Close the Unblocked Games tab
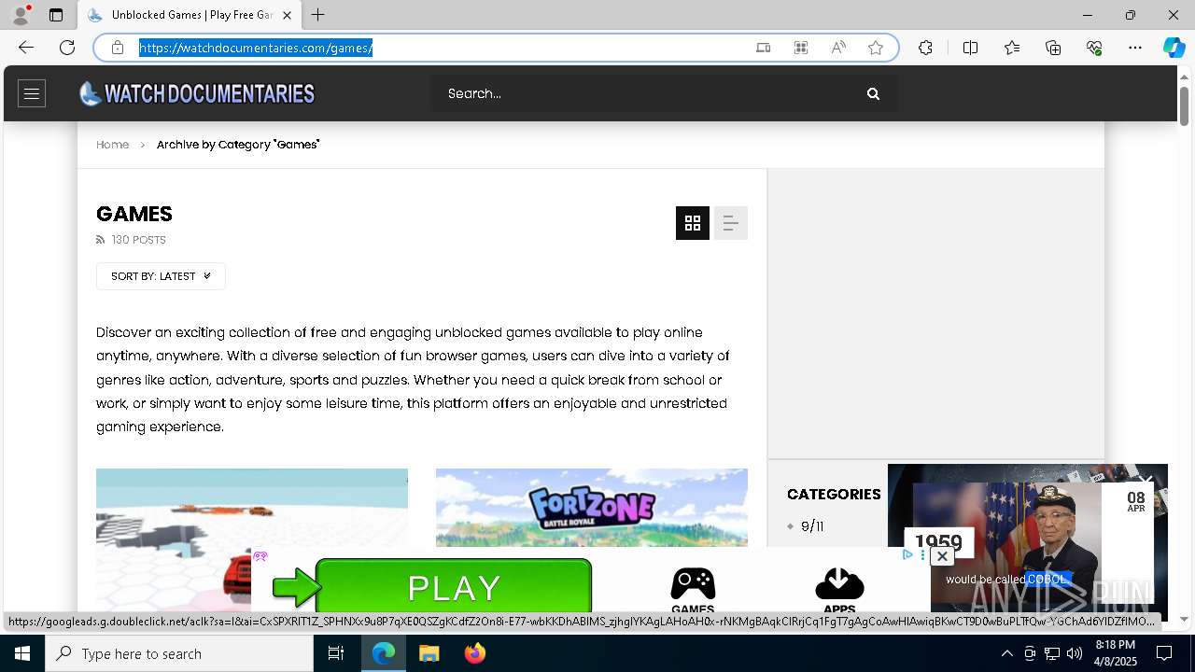 pos(287,15)
